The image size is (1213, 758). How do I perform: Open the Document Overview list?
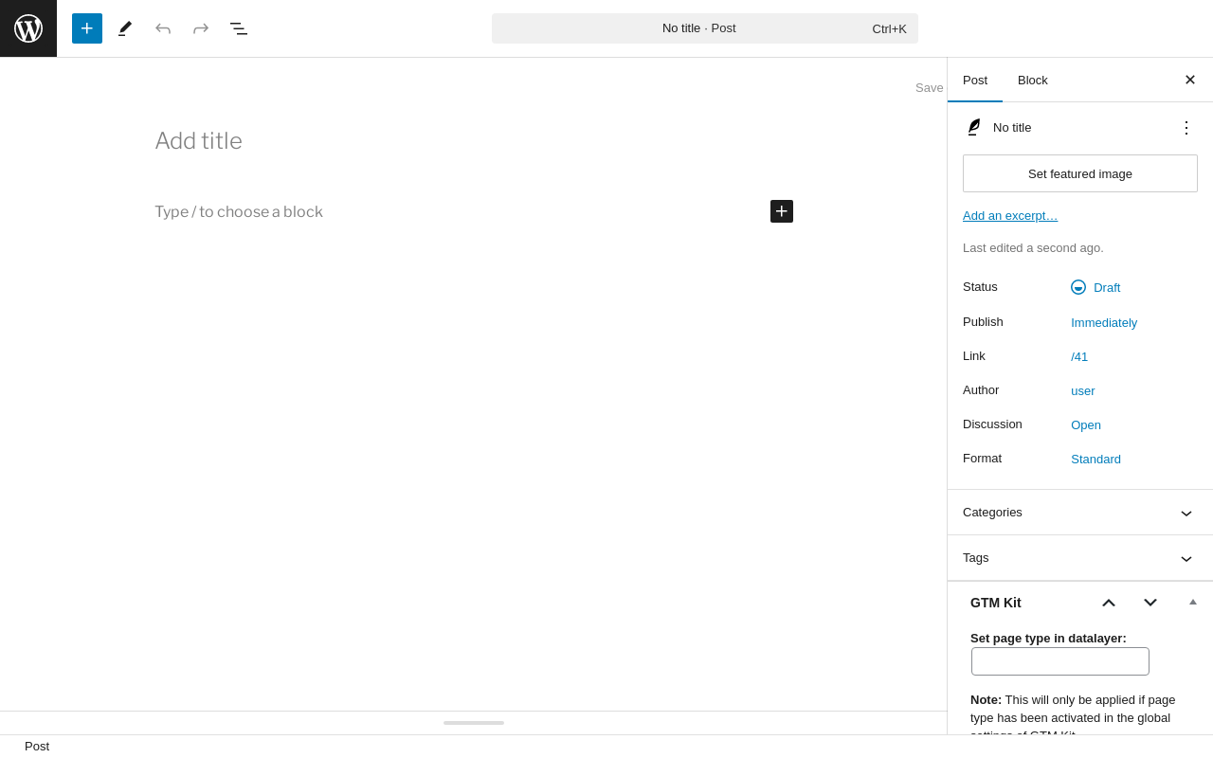(x=239, y=28)
